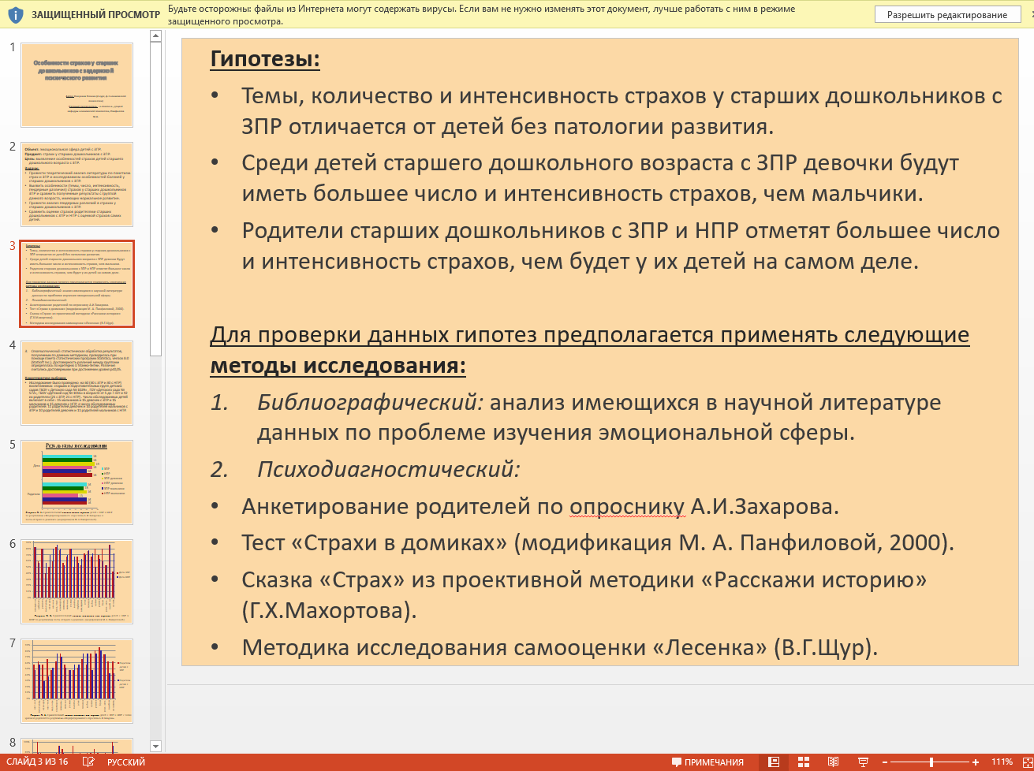This screenshot has width=1034, height=771.
Task: Select slide 6 thumbnail
Action: tap(77, 582)
